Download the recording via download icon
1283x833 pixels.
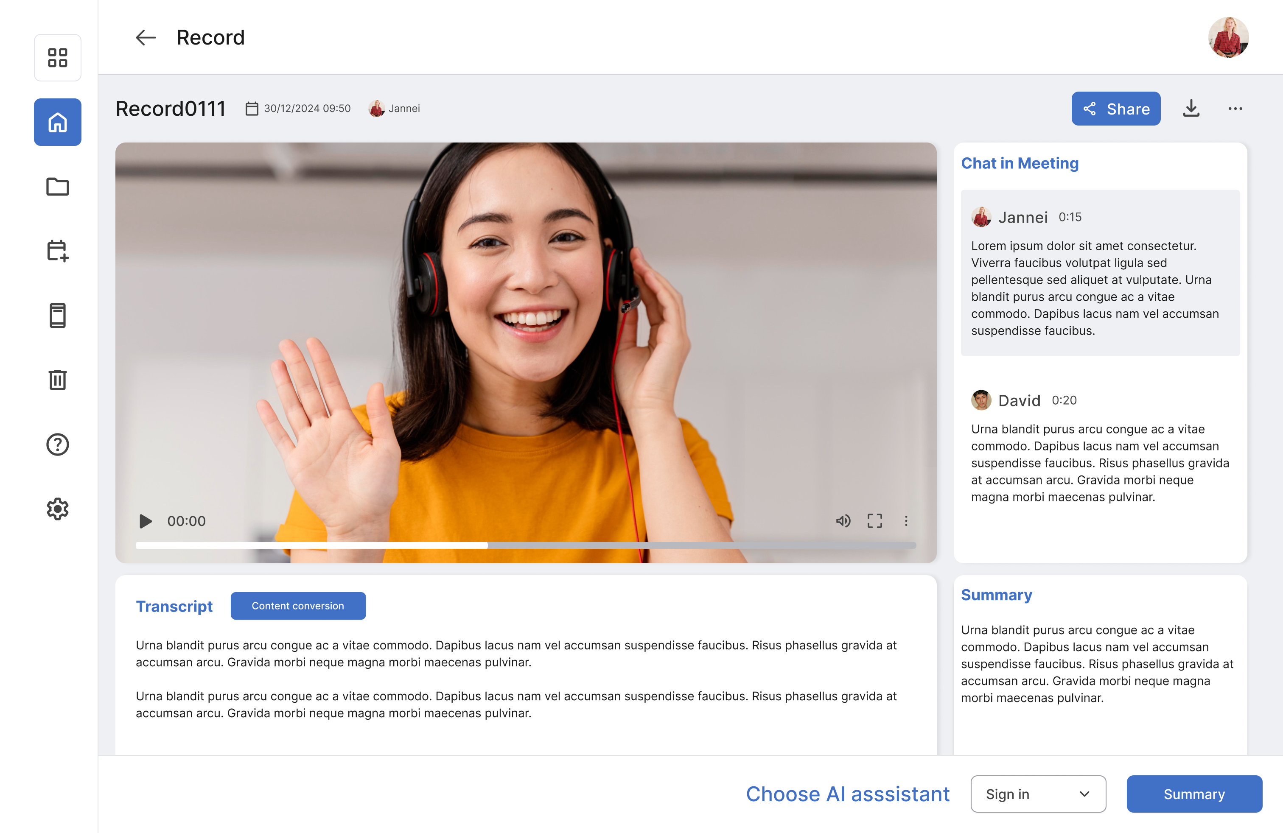point(1191,108)
